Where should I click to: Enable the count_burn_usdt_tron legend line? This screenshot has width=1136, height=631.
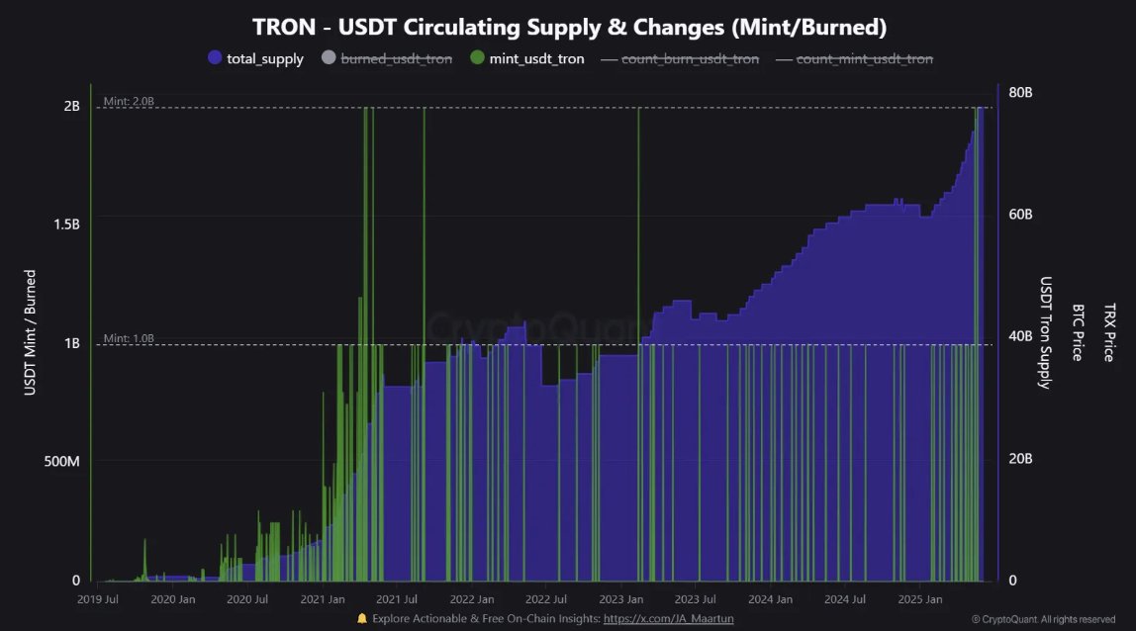tap(680, 58)
